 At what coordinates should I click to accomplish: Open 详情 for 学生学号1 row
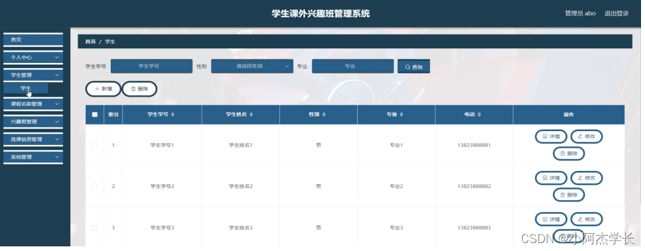pos(551,136)
